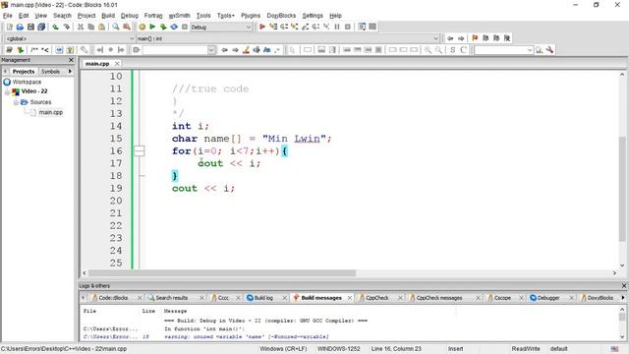Open the Debug build target dropdown
The height and width of the screenshot is (354, 629).
248,27
